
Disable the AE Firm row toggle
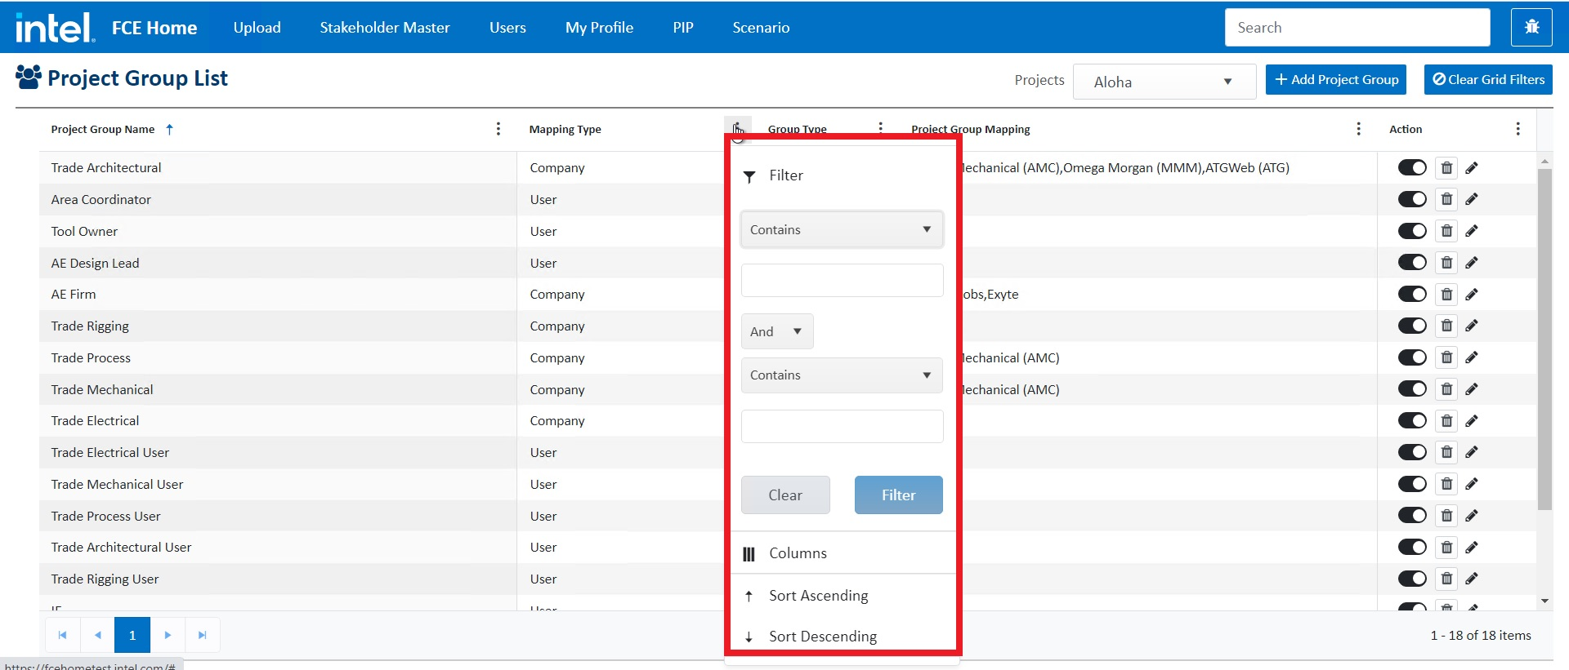(x=1412, y=295)
